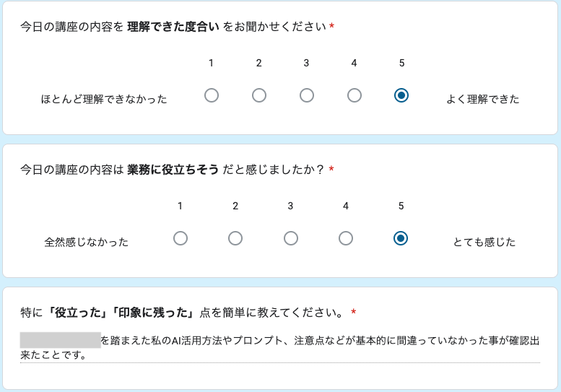Click the 理解できた度合い question title

click(173, 27)
